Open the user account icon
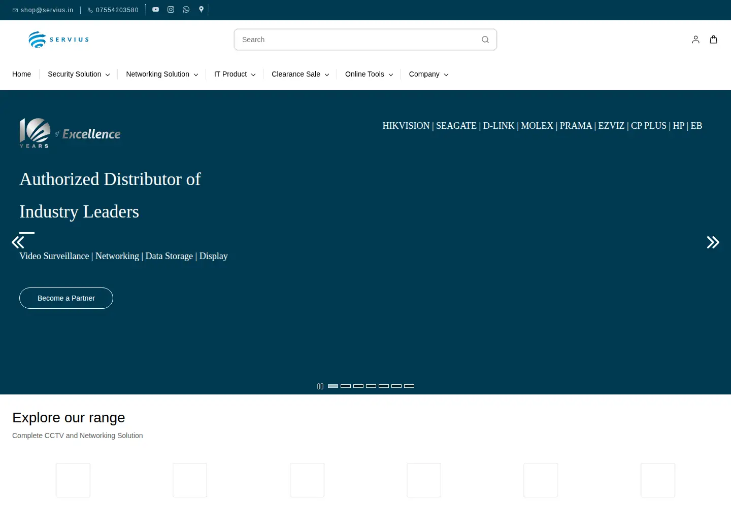Viewport: 731px width, 507px height. [696, 40]
